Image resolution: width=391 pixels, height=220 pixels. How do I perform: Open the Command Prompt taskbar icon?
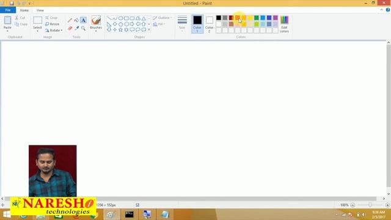pyautogui.click(x=129, y=215)
